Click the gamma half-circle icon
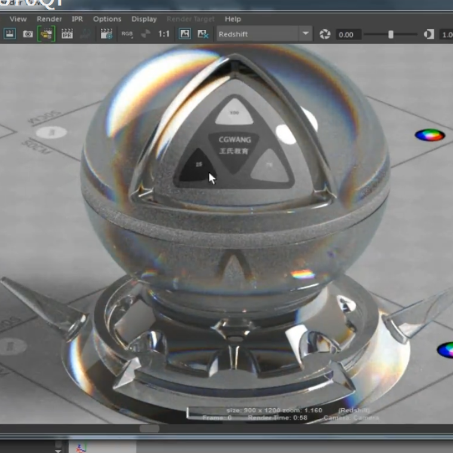Screen dimensions: 453x453 [428, 35]
